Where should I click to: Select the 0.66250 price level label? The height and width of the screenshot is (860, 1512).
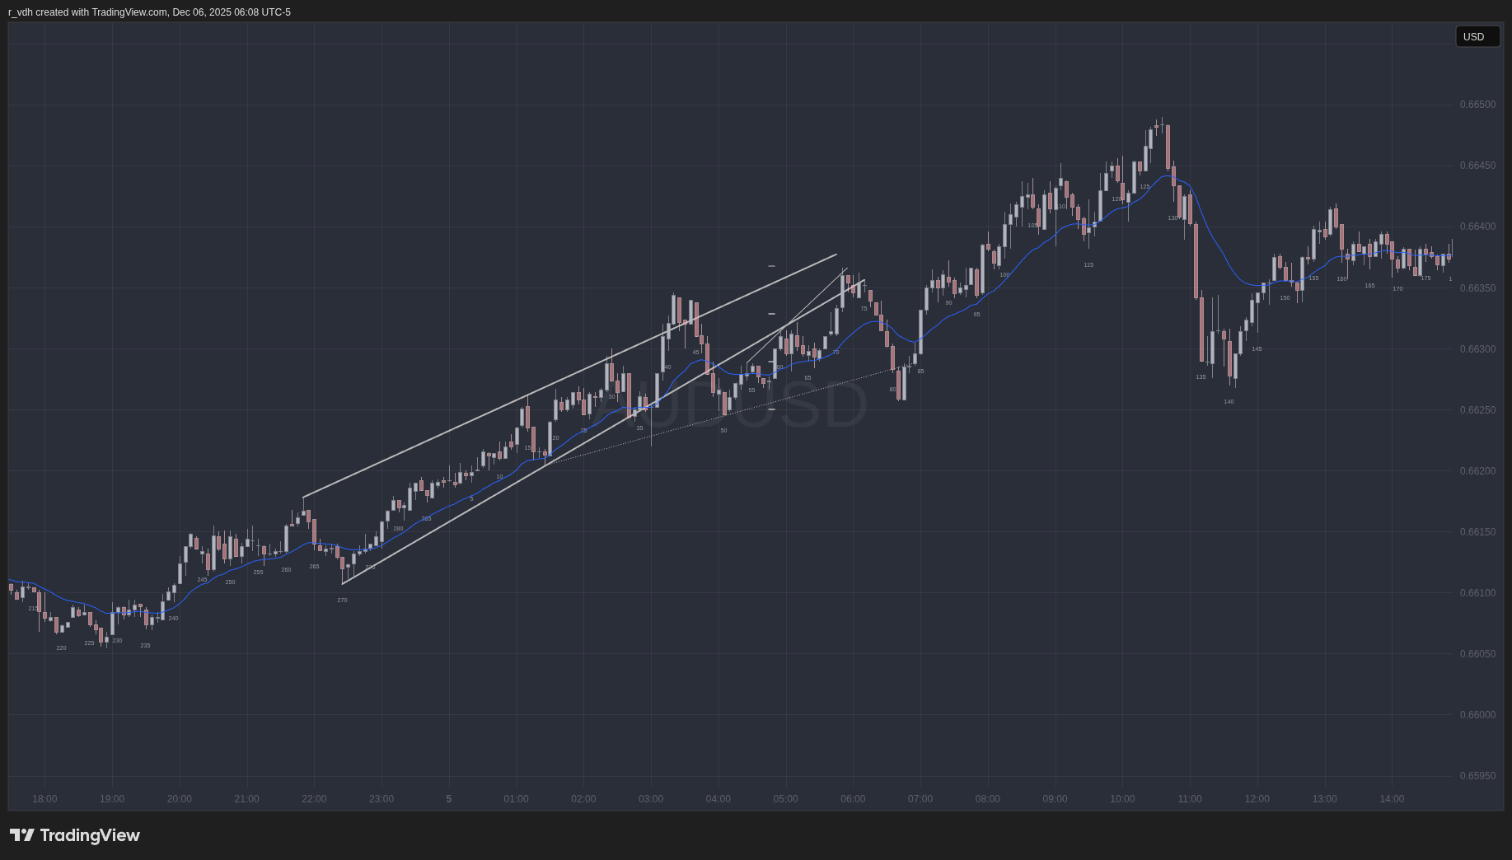click(1477, 410)
